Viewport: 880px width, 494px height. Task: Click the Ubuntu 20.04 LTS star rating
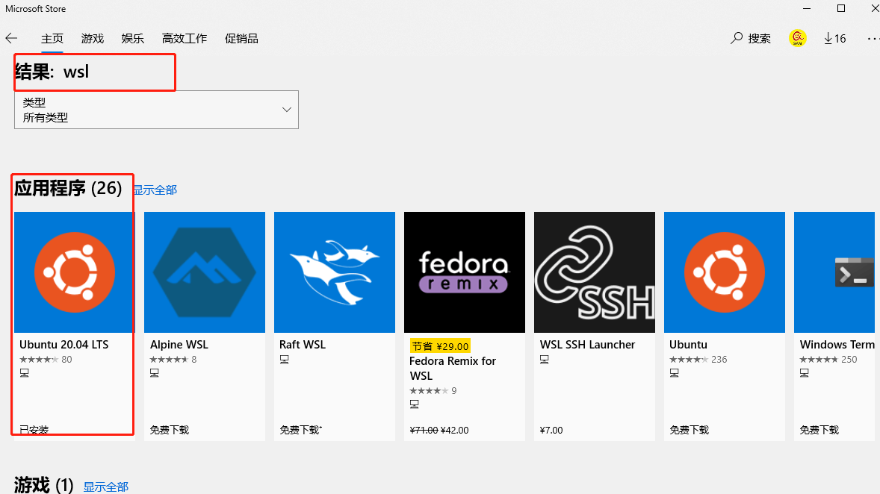tap(39, 360)
